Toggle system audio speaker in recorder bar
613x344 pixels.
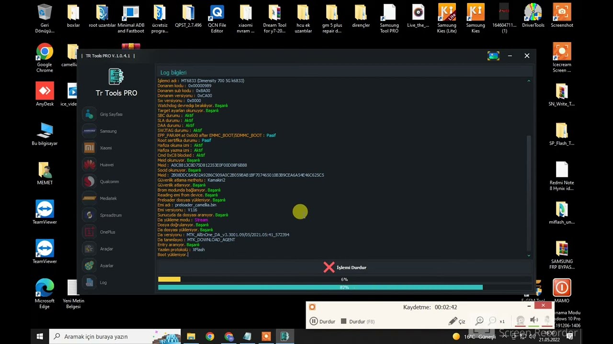[534, 320]
